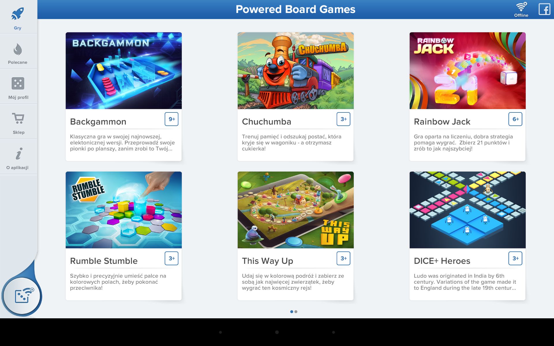This screenshot has width=554, height=346.
Task: Click the Facebook icon in header
Action: [544, 9]
